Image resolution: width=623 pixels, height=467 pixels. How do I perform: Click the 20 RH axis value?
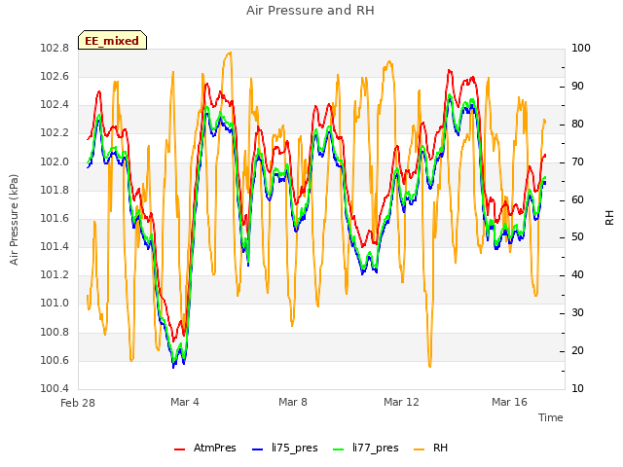[577, 350]
